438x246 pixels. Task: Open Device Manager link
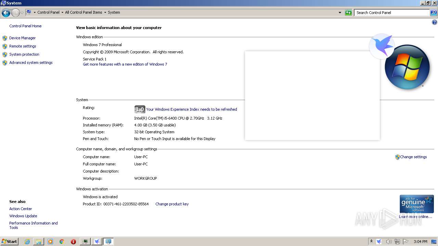click(22, 38)
